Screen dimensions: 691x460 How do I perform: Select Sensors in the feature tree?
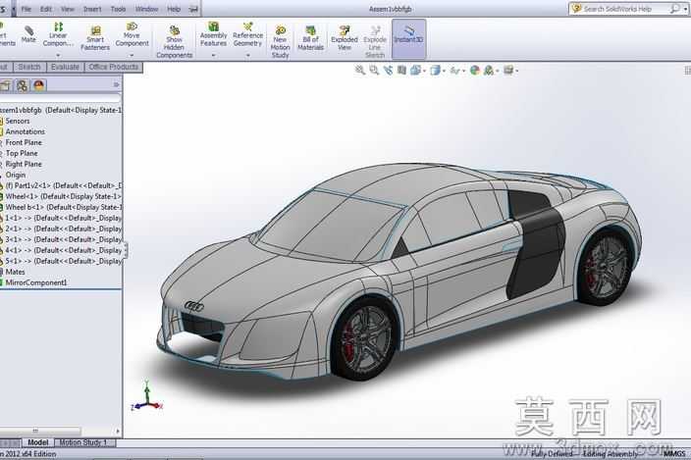(x=18, y=121)
